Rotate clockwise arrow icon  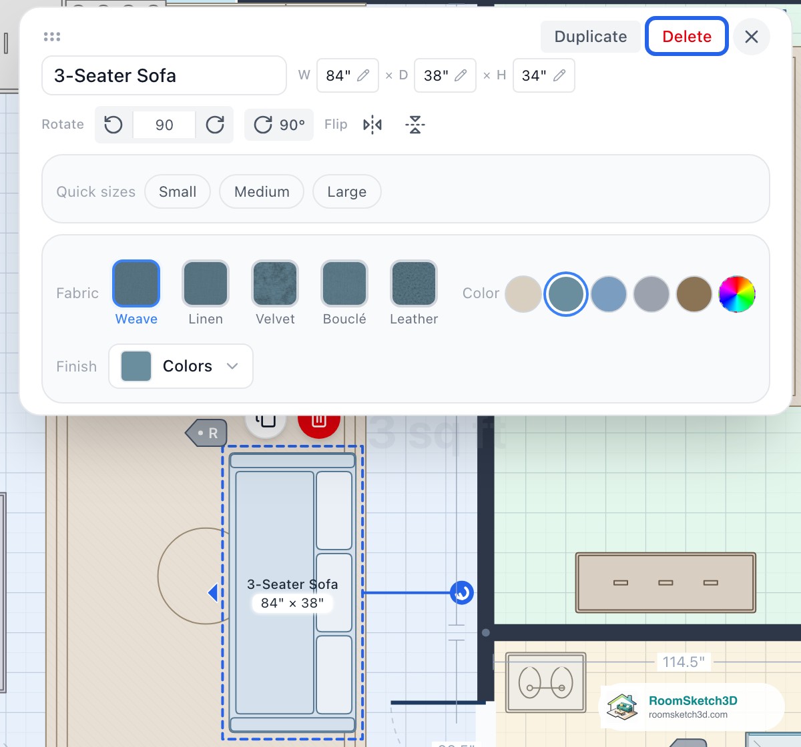(215, 125)
